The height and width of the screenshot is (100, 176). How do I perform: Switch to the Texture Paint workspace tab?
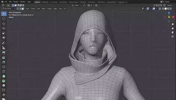click(x=73, y=2)
